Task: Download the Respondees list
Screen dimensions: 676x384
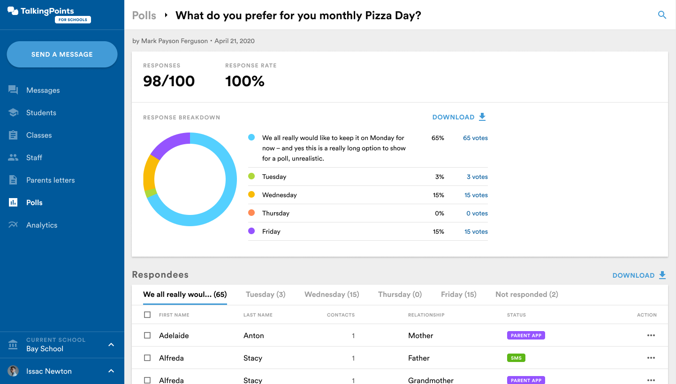Action: tap(639, 275)
